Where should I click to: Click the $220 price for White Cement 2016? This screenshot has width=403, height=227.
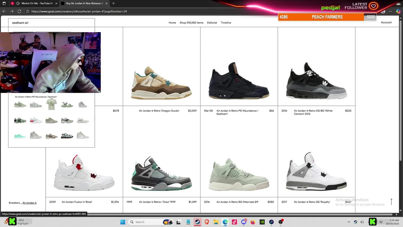[x=348, y=111]
